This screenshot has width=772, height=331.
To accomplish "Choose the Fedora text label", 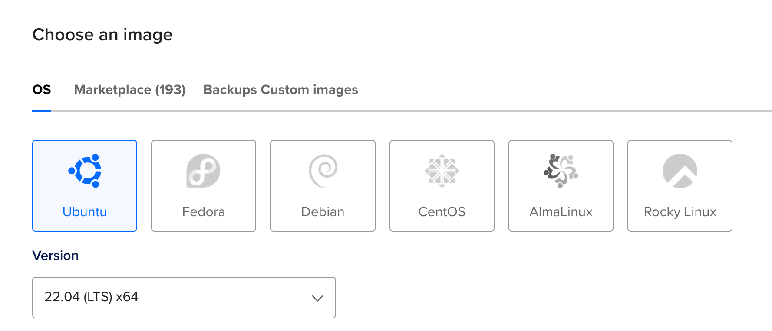I will tap(203, 212).
